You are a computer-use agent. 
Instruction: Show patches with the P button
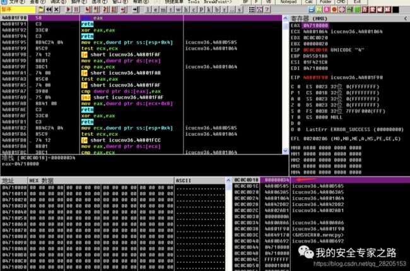click(201, 9)
